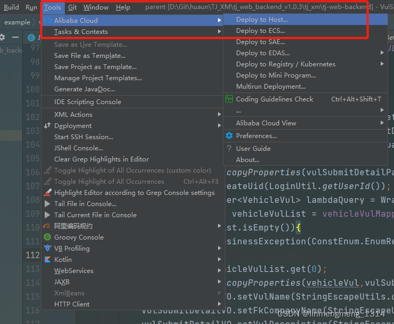394x324 pixels.
Task: Choose Clear Grep Highlights in Editor
Action: coord(132,159)
